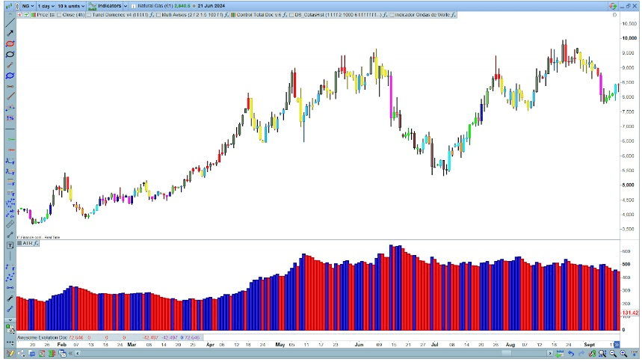Click the green icon before Price label
Image resolution: width=642 pixels, height=362 pixels.
click(26, 15)
